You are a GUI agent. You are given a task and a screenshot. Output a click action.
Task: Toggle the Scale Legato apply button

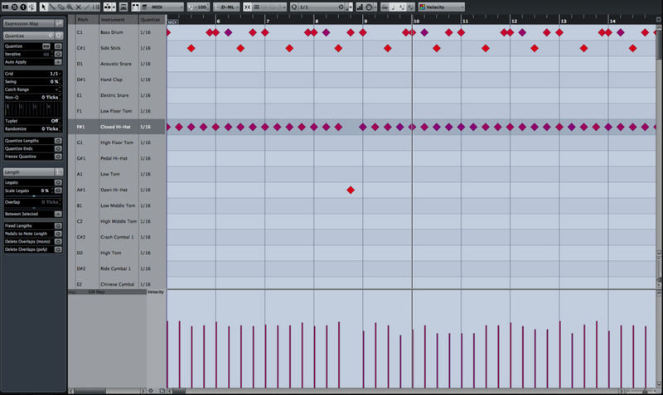coord(58,190)
